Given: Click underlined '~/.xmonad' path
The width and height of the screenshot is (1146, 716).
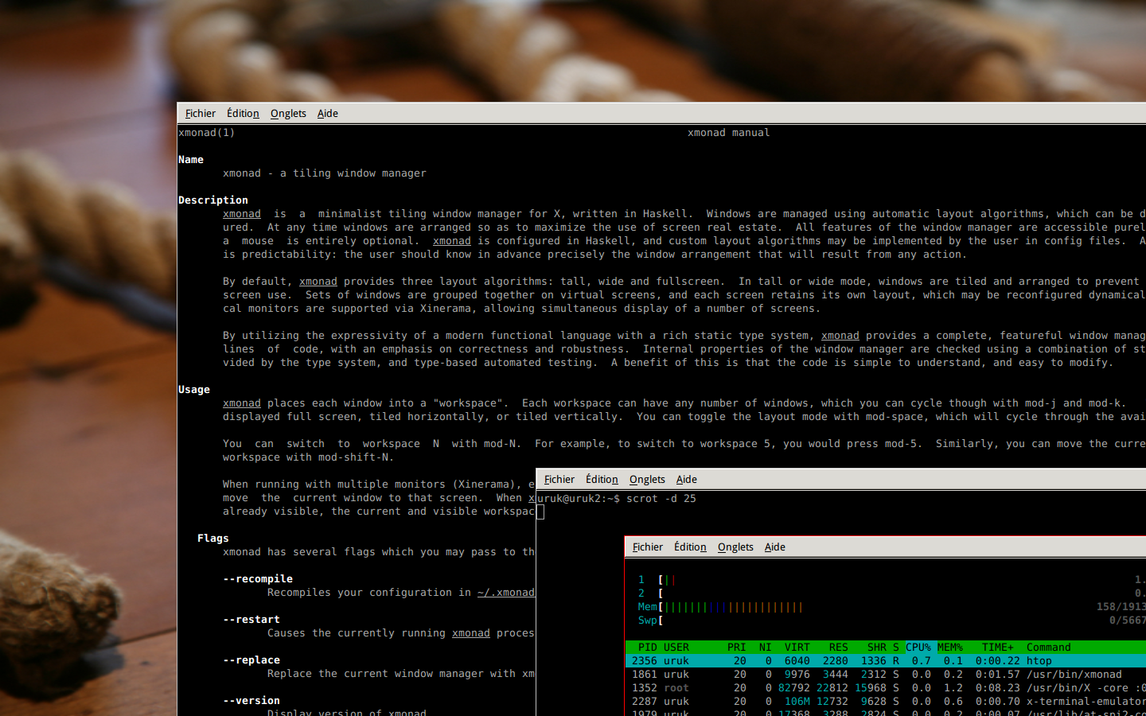Looking at the screenshot, I should [x=506, y=592].
